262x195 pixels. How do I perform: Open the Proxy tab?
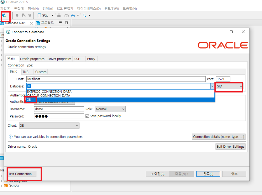point(91,59)
